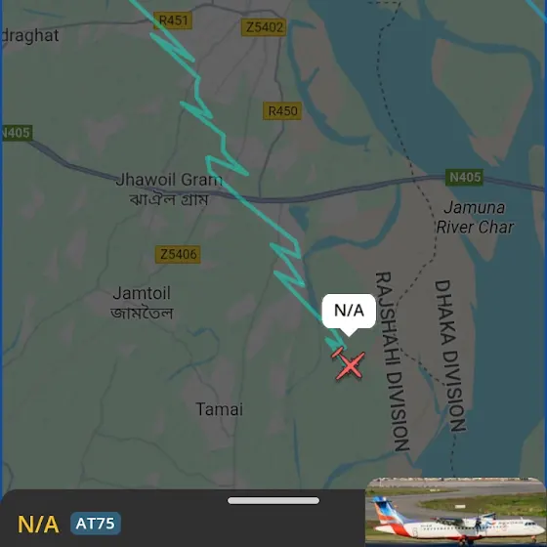This screenshot has width=547, height=547.
Task: Click the Dhaka Division boundary label
Action: click(x=450, y=356)
